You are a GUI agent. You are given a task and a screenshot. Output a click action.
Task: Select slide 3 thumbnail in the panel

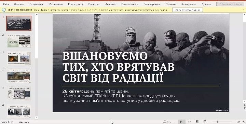click(x=19, y=58)
